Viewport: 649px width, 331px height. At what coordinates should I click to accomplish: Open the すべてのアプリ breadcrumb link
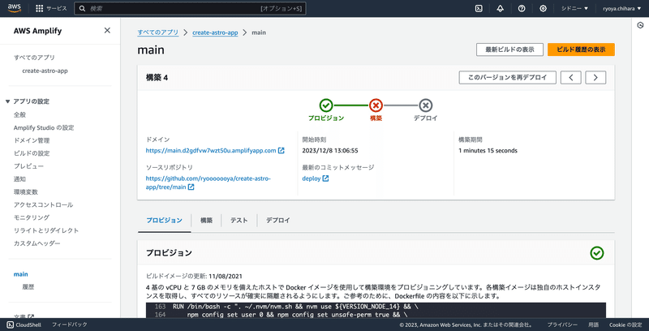coord(158,32)
